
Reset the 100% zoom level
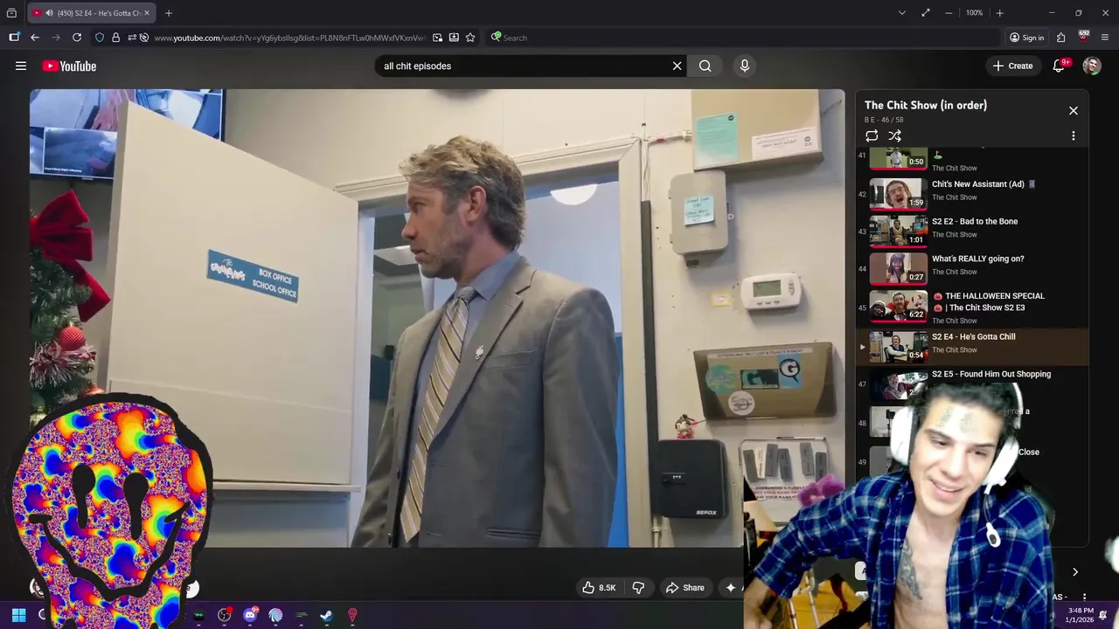[x=974, y=13]
